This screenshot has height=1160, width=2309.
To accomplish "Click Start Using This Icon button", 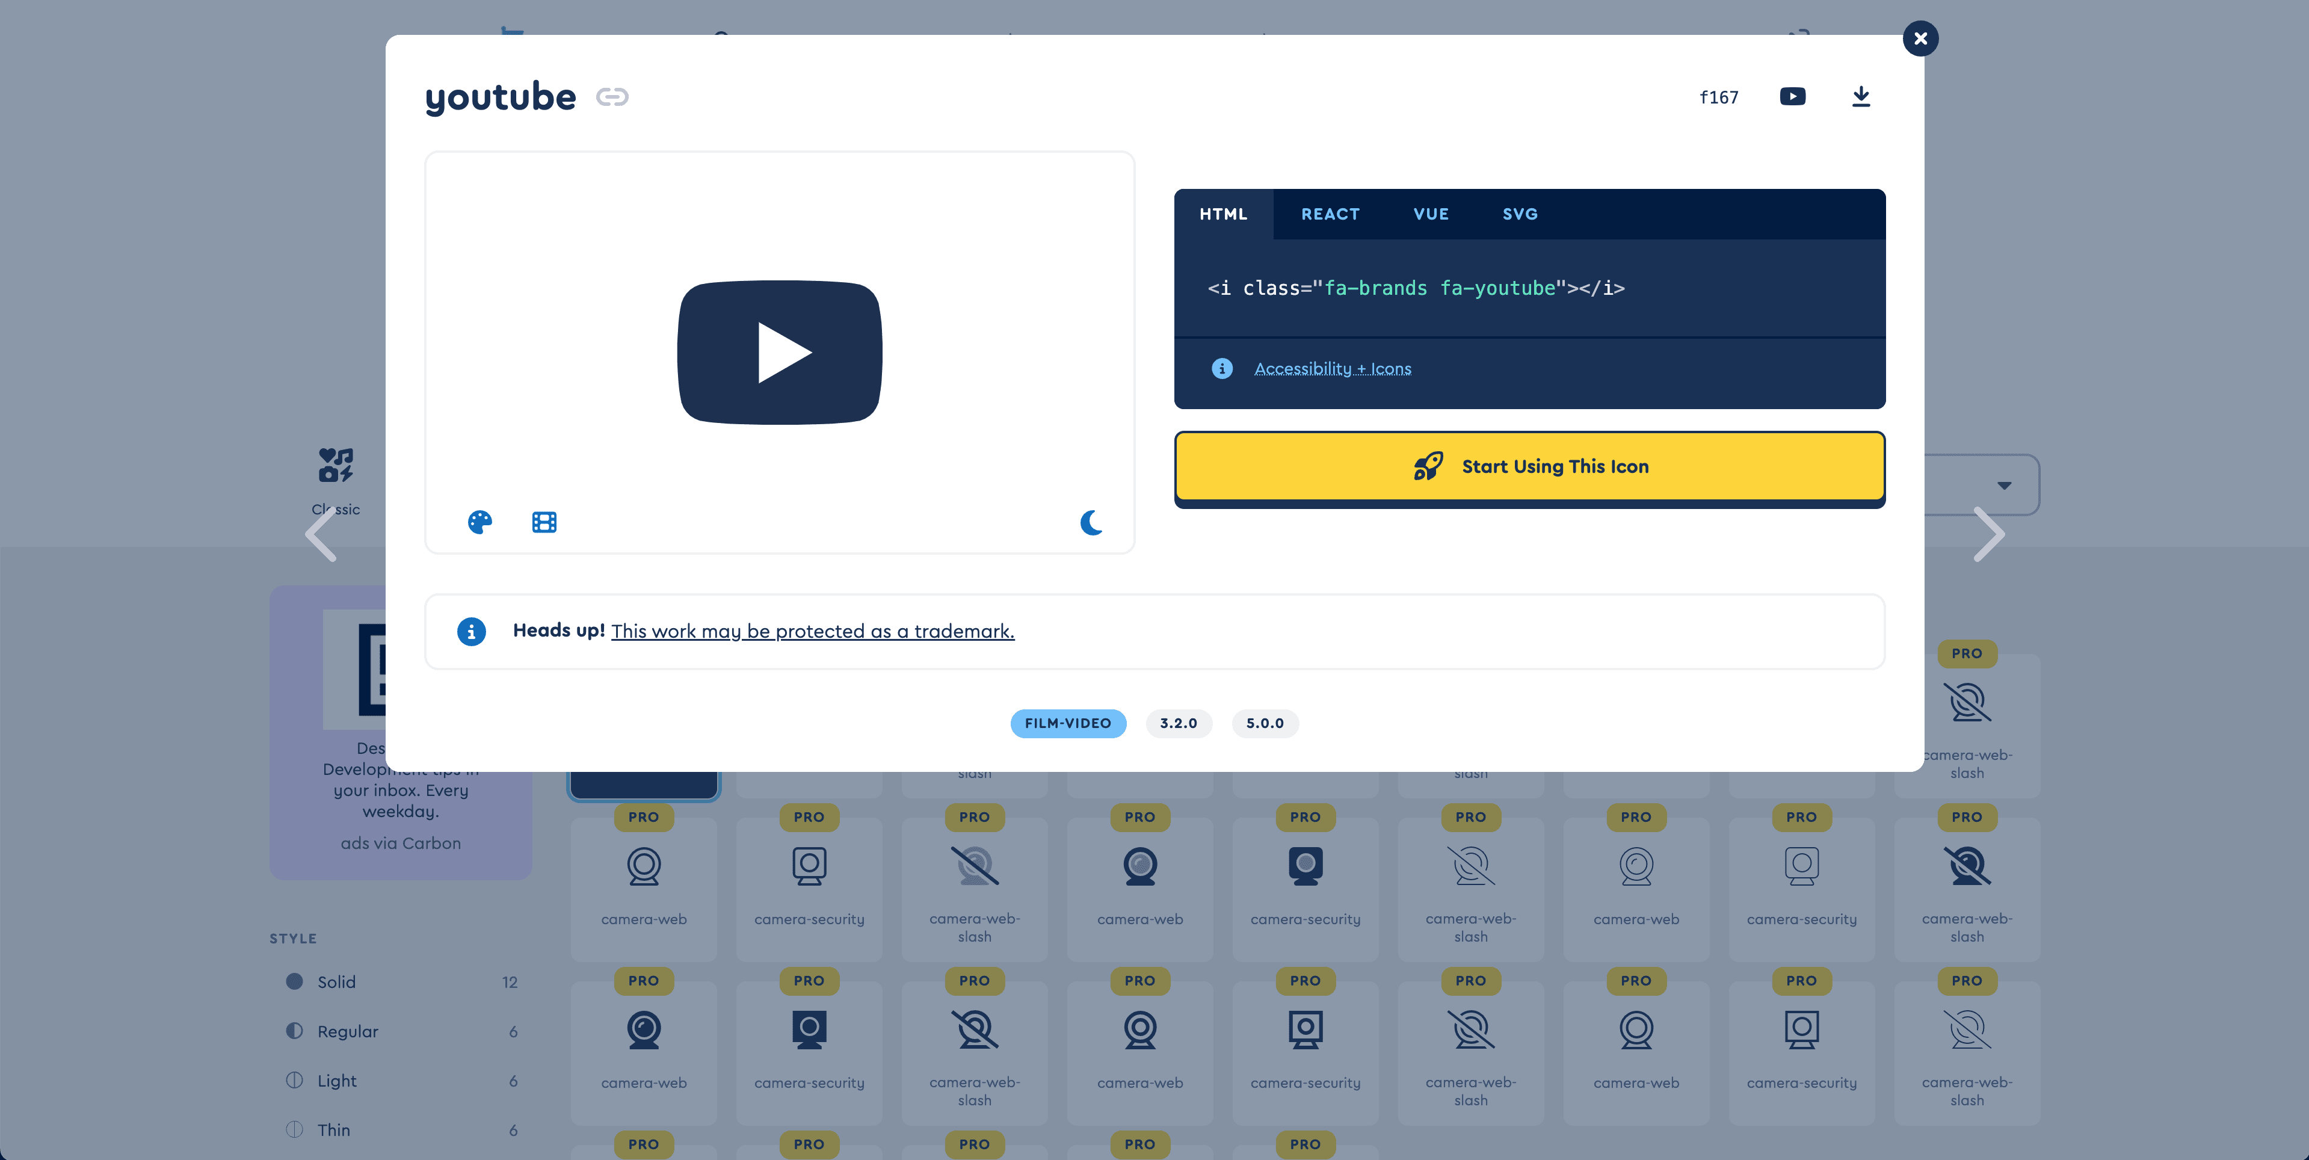I will (1531, 466).
